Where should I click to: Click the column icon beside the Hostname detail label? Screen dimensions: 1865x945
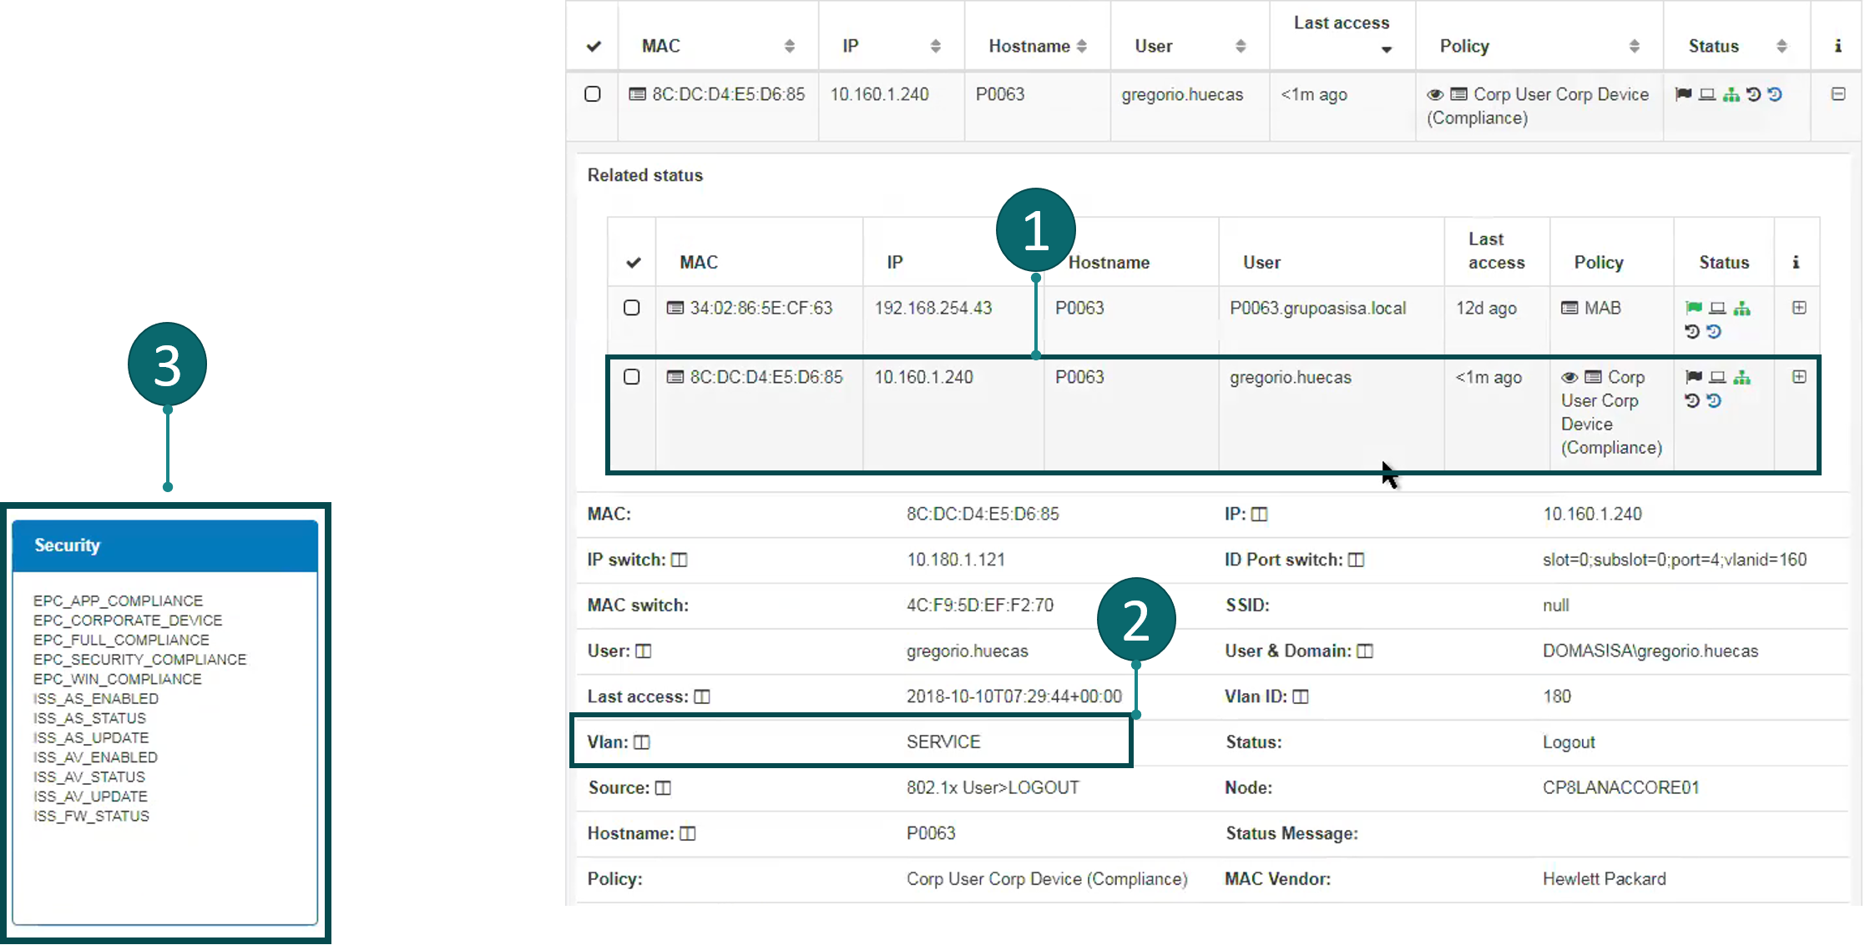pos(687,834)
